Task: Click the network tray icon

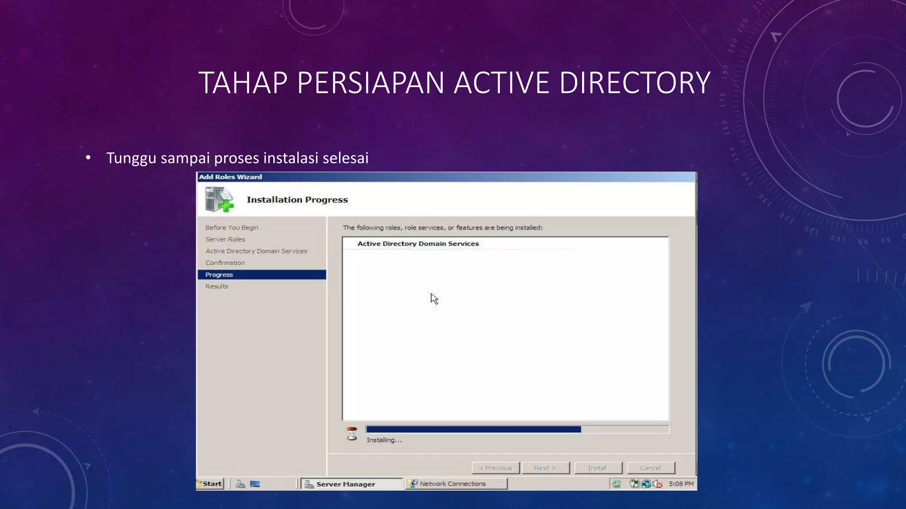Action: [646, 484]
